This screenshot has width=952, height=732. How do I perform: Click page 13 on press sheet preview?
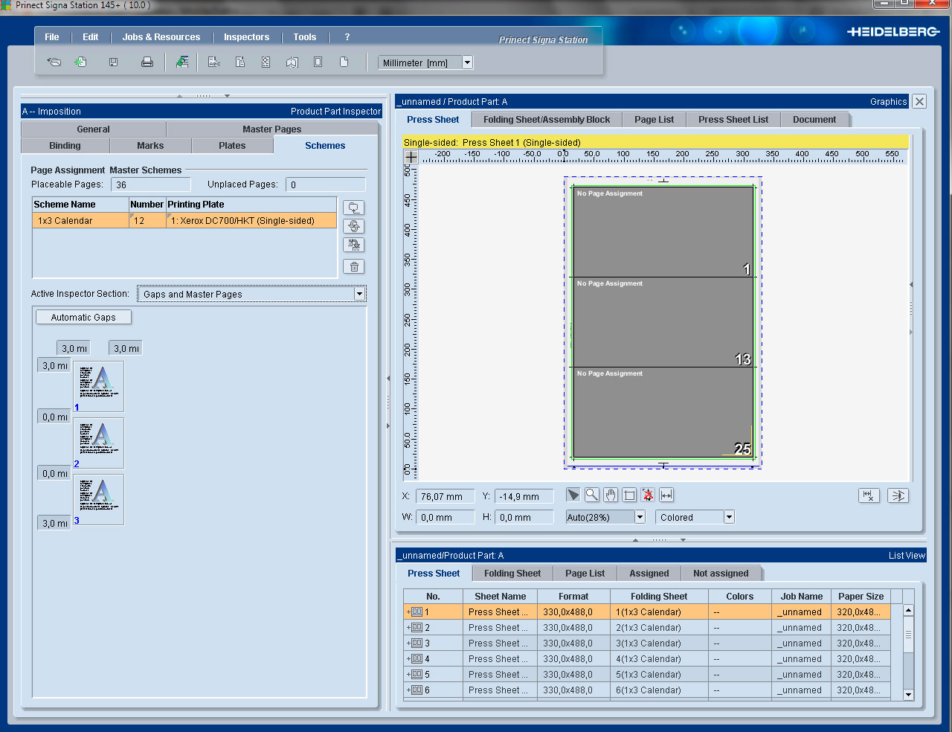pyautogui.click(x=663, y=322)
